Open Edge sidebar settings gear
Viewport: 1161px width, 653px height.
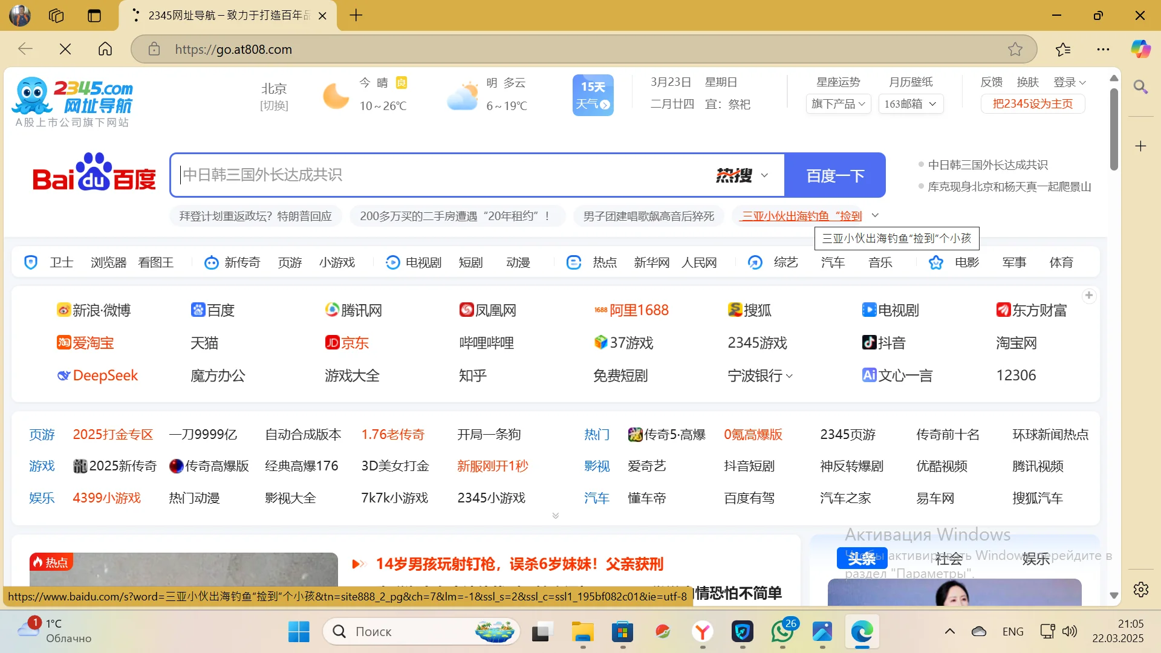1140,590
